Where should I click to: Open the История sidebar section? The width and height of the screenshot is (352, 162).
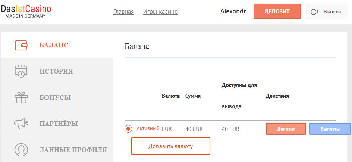point(56,71)
